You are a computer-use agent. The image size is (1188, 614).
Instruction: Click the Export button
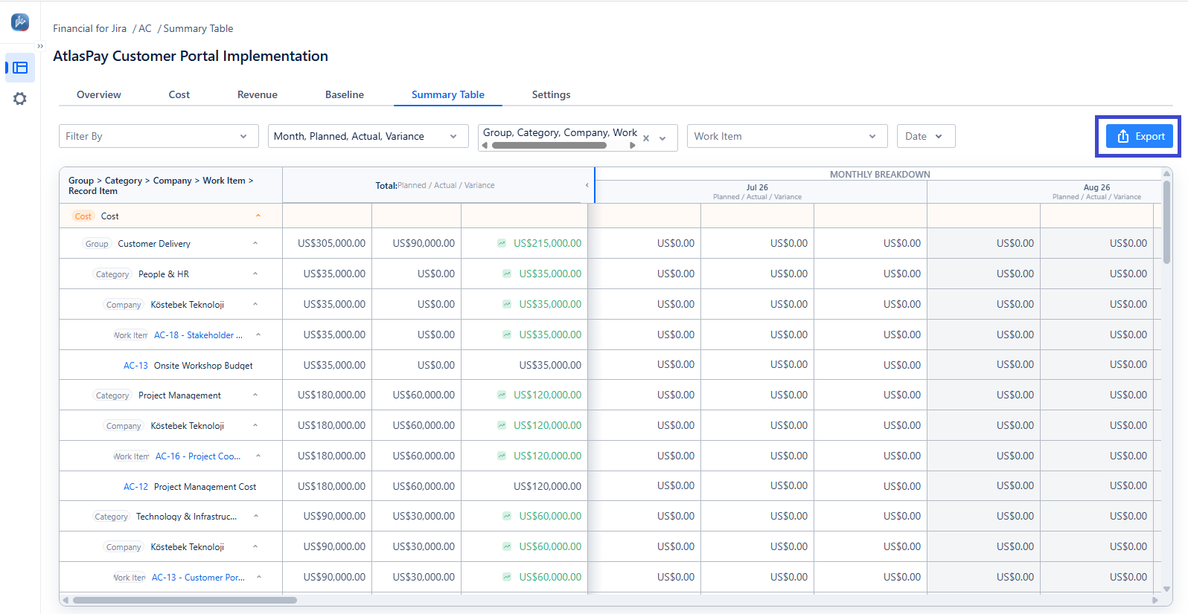point(1140,136)
